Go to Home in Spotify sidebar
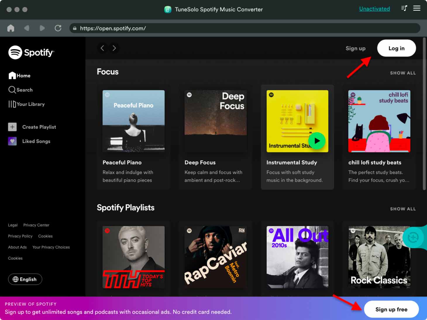Image resolution: width=427 pixels, height=320 pixels. [20, 75]
